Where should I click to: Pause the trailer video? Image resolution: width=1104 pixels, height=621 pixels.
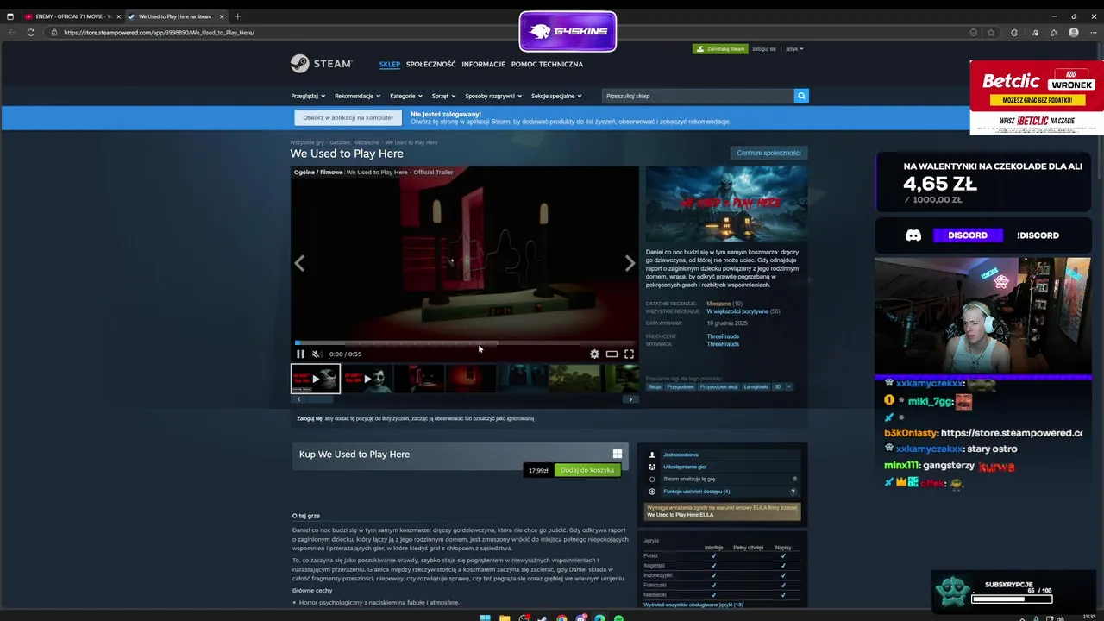click(x=300, y=354)
